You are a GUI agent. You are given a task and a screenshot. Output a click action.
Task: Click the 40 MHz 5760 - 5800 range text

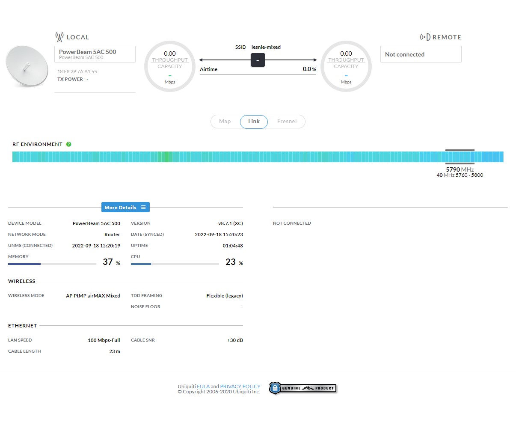pos(460,175)
